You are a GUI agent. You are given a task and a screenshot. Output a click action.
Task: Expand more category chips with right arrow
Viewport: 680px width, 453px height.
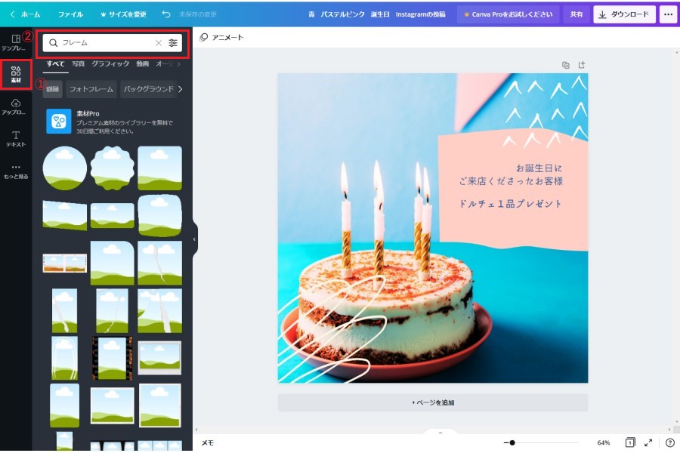(180, 89)
